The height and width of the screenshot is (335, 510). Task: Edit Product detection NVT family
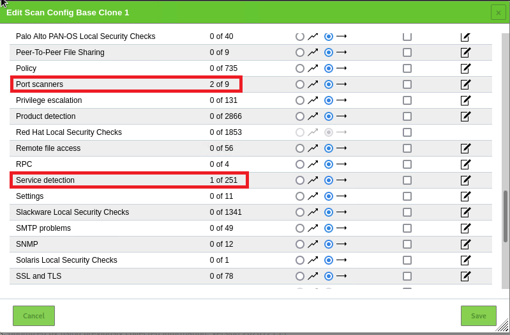[465, 116]
